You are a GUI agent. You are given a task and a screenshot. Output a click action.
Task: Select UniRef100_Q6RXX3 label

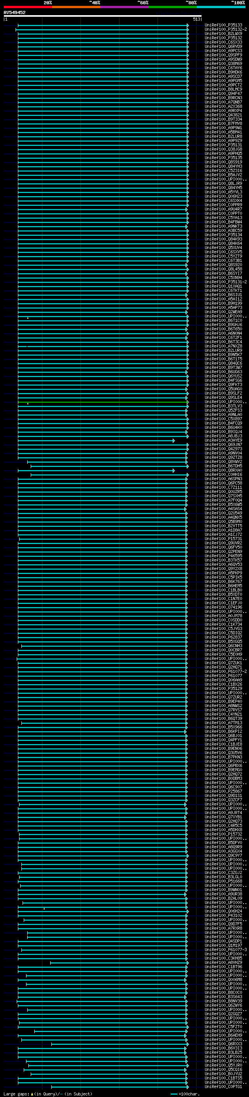pos(223,1044)
